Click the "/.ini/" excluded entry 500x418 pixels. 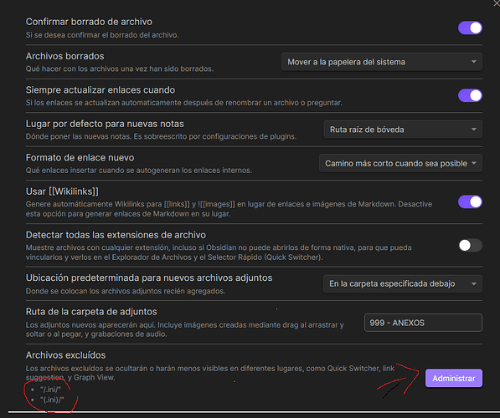tap(50, 390)
